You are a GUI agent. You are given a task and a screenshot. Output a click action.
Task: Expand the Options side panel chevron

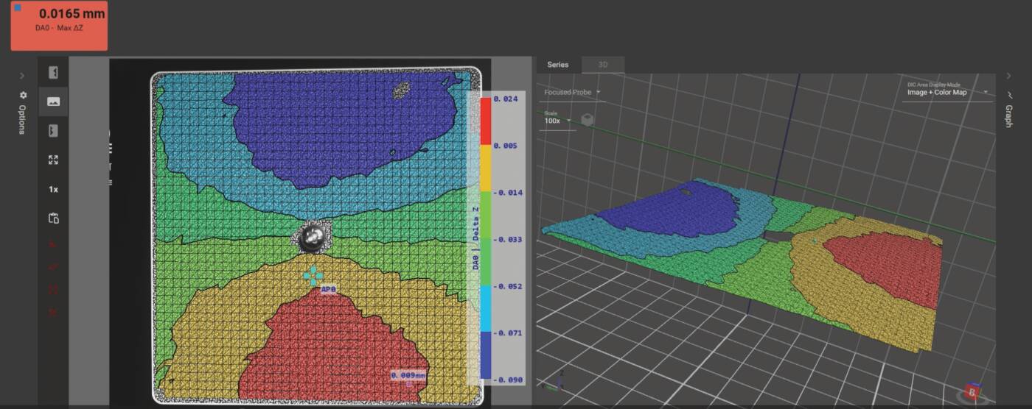click(x=22, y=76)
